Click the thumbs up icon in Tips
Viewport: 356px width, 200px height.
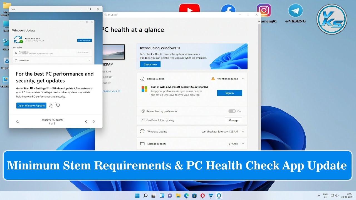[x=51, y=106]
